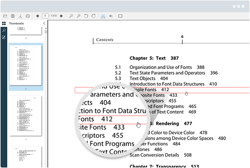This screenshot has width=250, height=168.
Task: Rotate page clockwise
Action: click(x=94, y=16)
